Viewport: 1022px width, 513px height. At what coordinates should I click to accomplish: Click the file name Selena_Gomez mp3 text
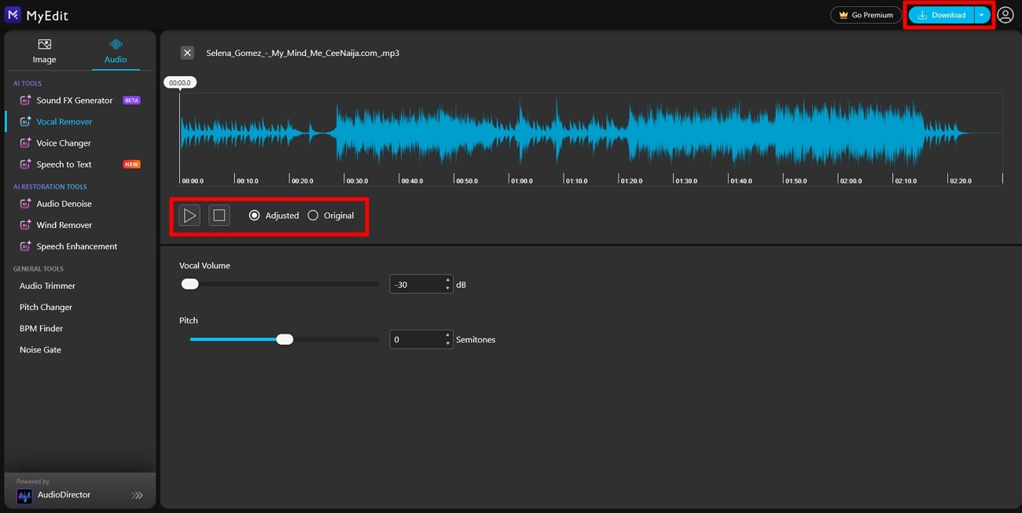click(x=303, y=53)
